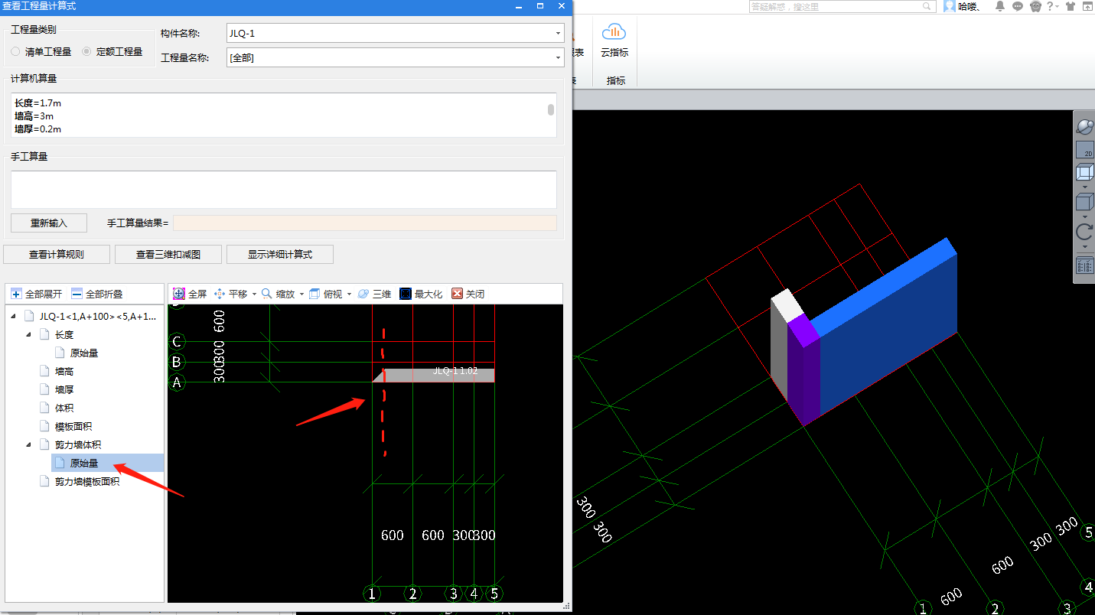The width and height of the screenshot is (1095, 615).
Task: Open the 工程量名称 [全部] dropdown
Action: point(558,58)
